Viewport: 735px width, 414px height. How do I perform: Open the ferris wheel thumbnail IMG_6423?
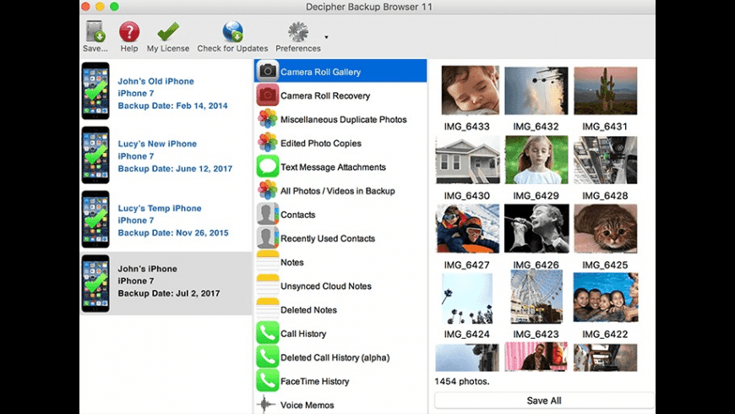pyautogui.click(x=536, y=297)
